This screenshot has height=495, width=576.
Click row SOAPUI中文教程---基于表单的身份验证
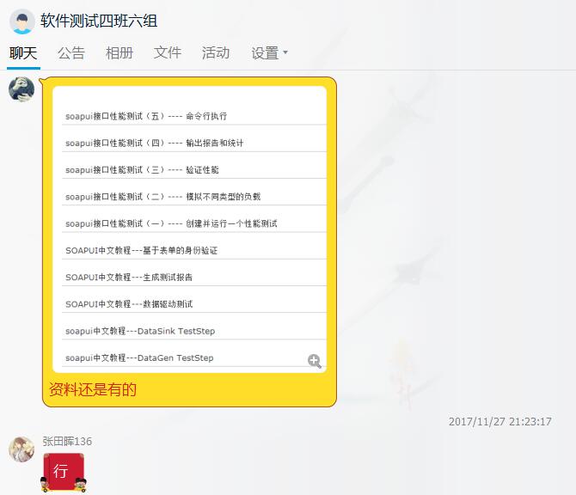click(194, 250)
